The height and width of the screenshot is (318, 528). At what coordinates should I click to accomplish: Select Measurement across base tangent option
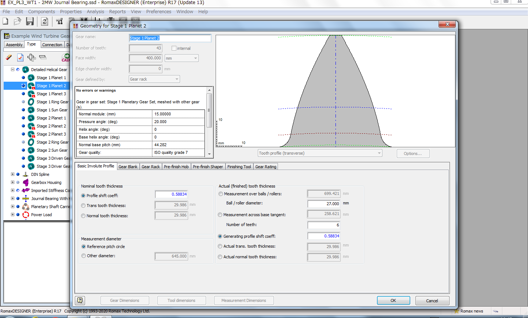[220, 215]
